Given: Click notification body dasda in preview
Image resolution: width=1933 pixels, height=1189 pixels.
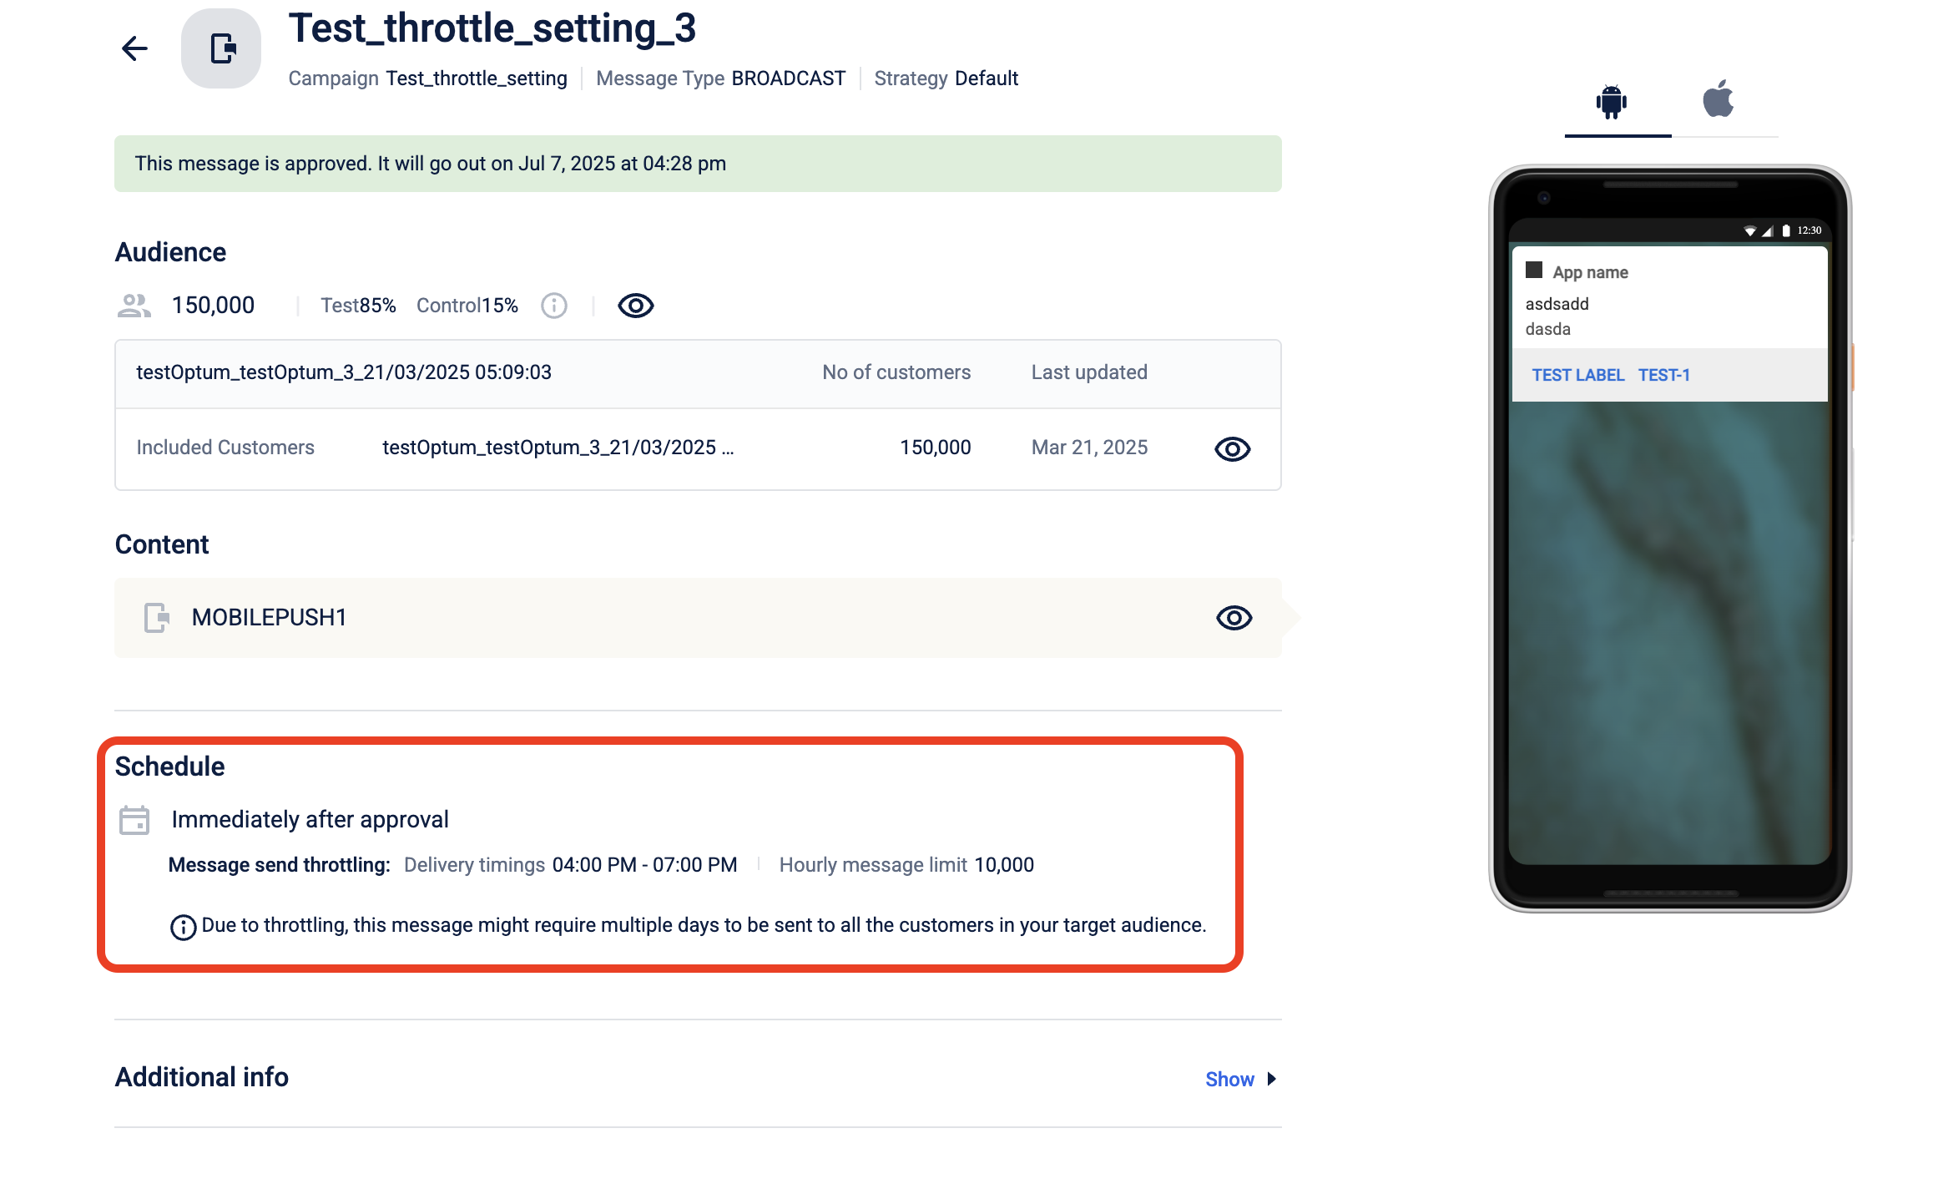Looking at the screenshot, I should click(x=1547, y=329).
